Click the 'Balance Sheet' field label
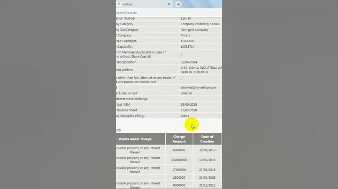Image resolution: width=338 pixels, height=189 pixels. (127, 110)
